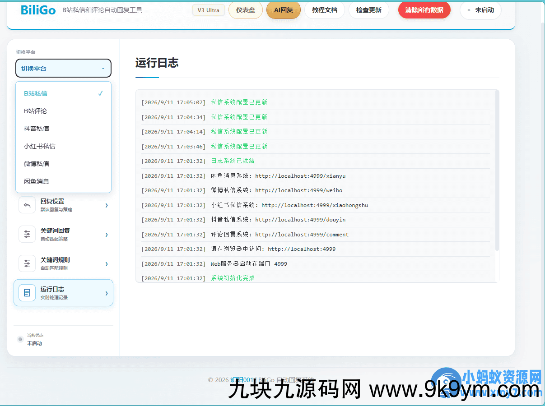Viewport: 545px width, 406px height.
Task: Click the 运行日志 page heading
Action: point(157,63)
